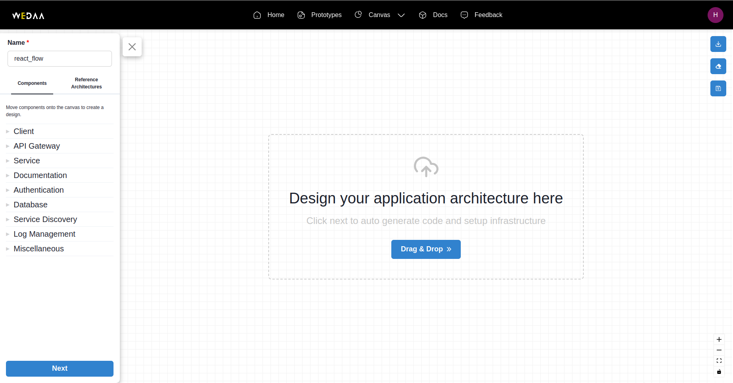
Task: Expand the API Gateway component group
Action: click(x=60, y=146)
